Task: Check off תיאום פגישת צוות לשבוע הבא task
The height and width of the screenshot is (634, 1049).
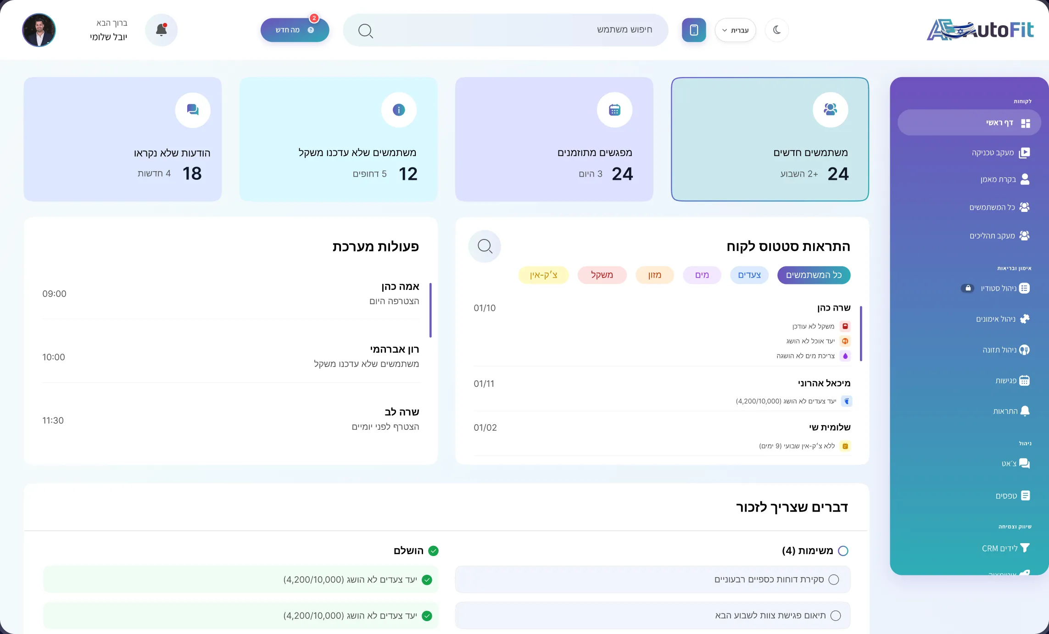Action: click(x=836, y=615)
